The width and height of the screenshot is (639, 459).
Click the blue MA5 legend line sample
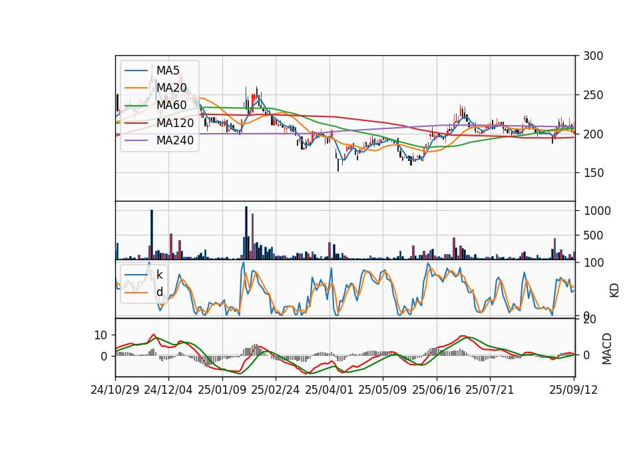pyautogui.click(x=136, y=71)
